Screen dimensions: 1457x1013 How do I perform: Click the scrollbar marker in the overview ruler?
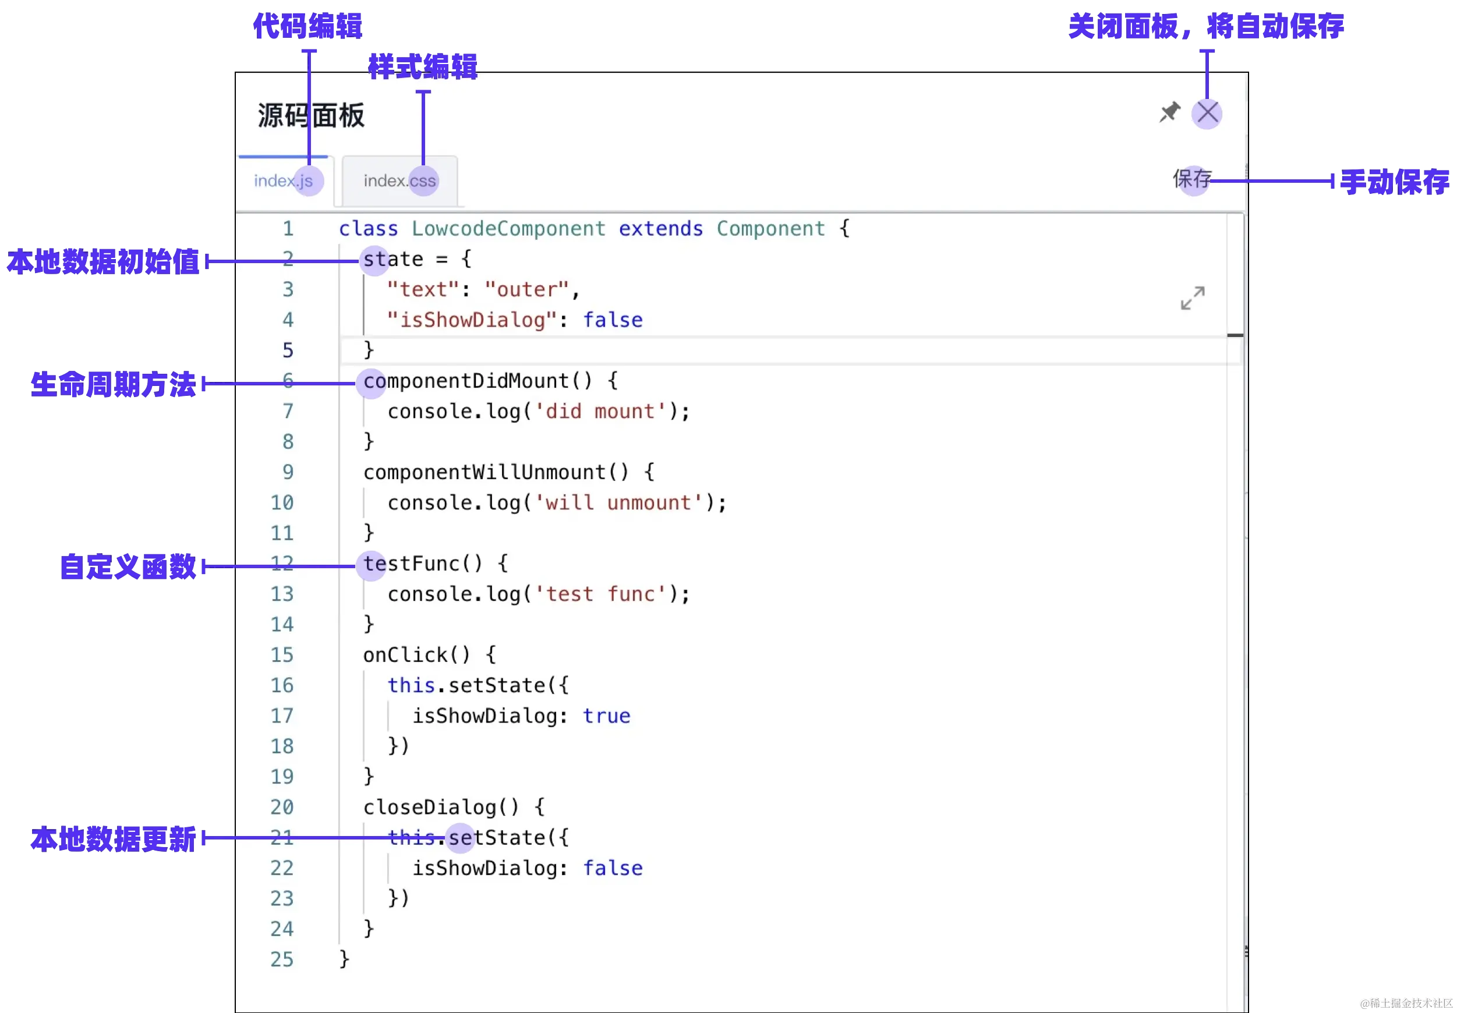pos(1235,334)
